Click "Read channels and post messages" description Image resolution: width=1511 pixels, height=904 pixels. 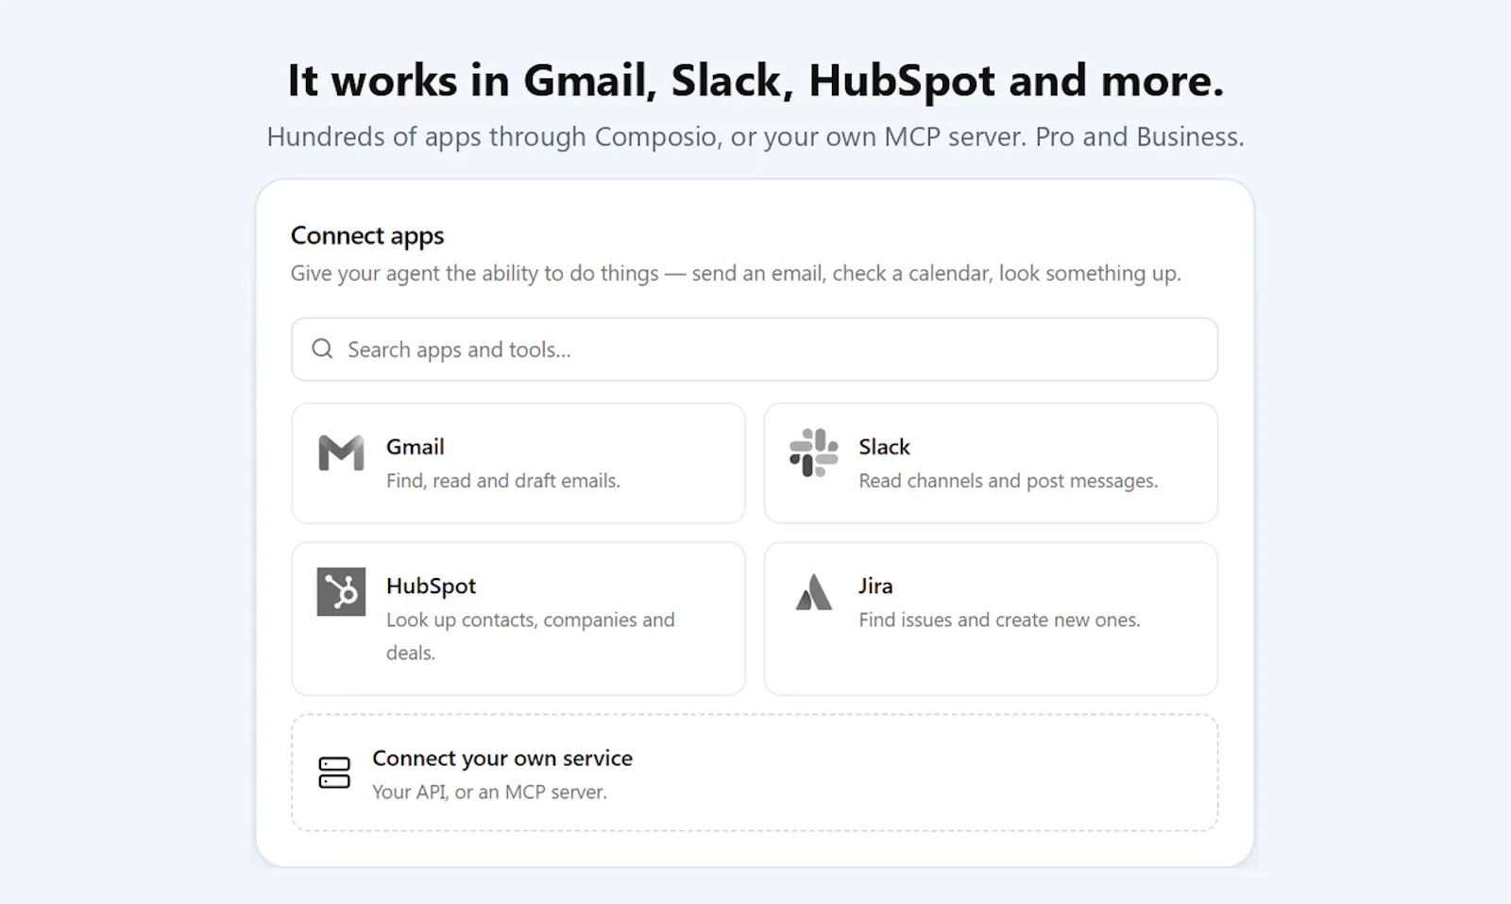1008,481
